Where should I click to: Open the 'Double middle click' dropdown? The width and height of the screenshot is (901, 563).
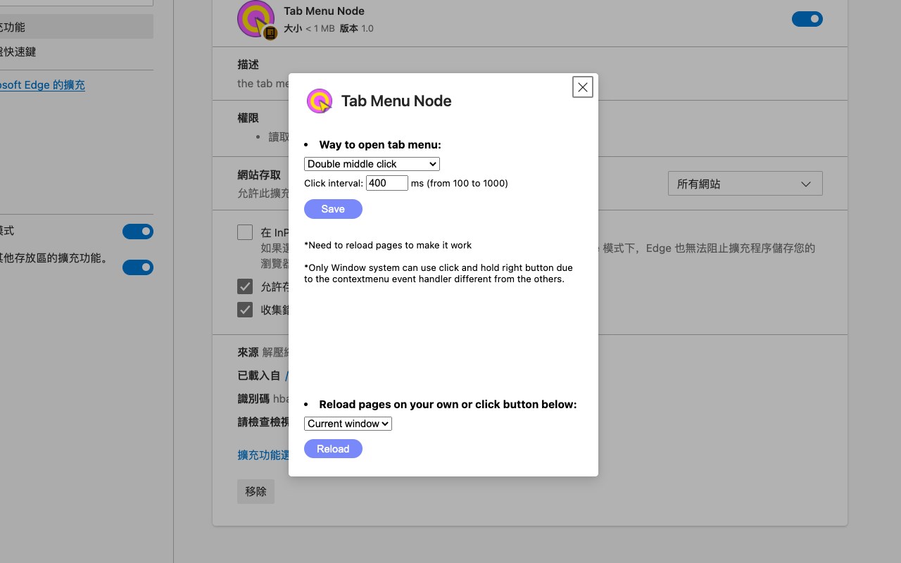[372, 164]
